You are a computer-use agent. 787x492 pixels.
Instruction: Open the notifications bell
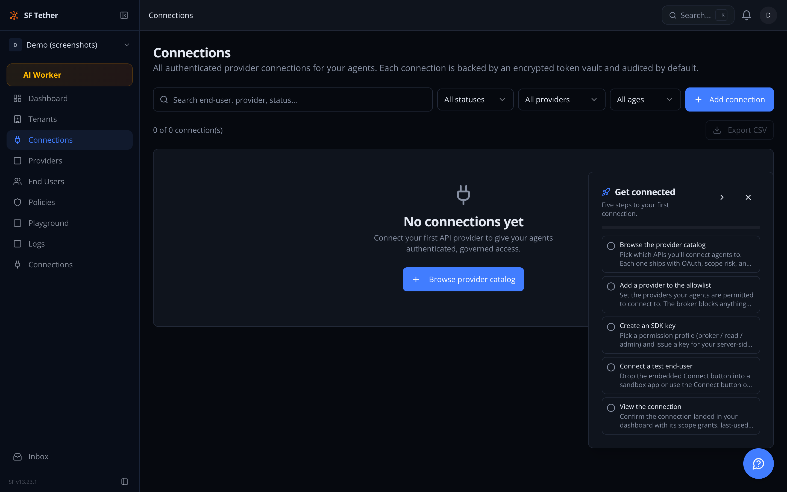click(746, 15)
